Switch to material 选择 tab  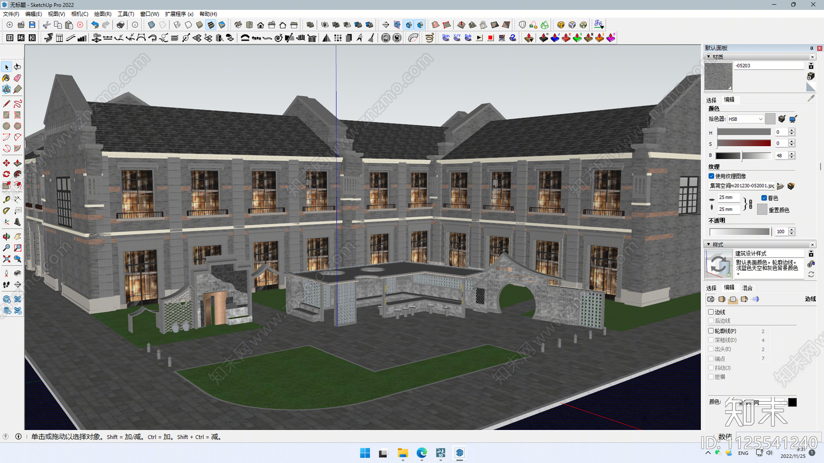[x=711, y=100]
